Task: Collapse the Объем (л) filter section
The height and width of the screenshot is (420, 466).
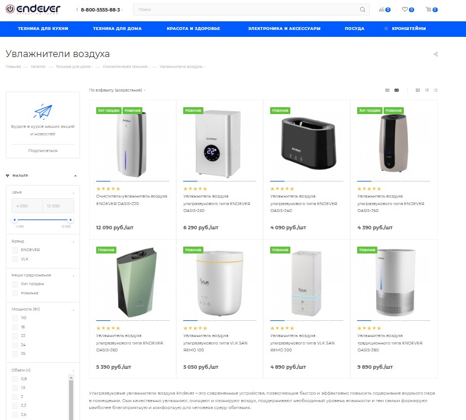Action: [x=73, y=370]
